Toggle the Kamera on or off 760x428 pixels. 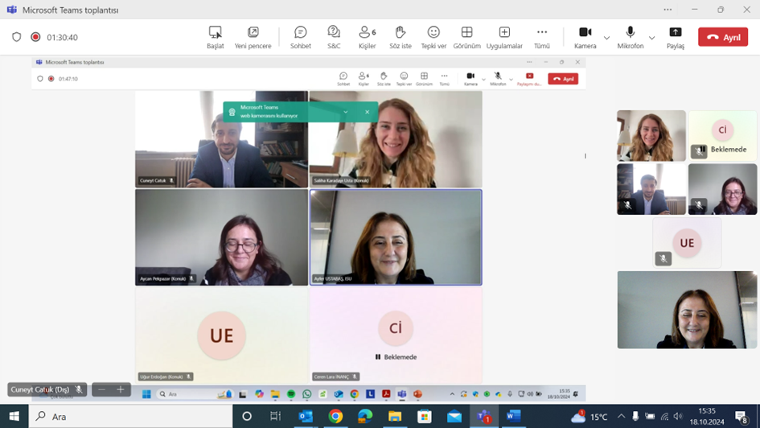point(585,36)
